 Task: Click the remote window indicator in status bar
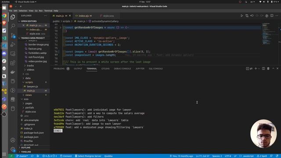11,156
